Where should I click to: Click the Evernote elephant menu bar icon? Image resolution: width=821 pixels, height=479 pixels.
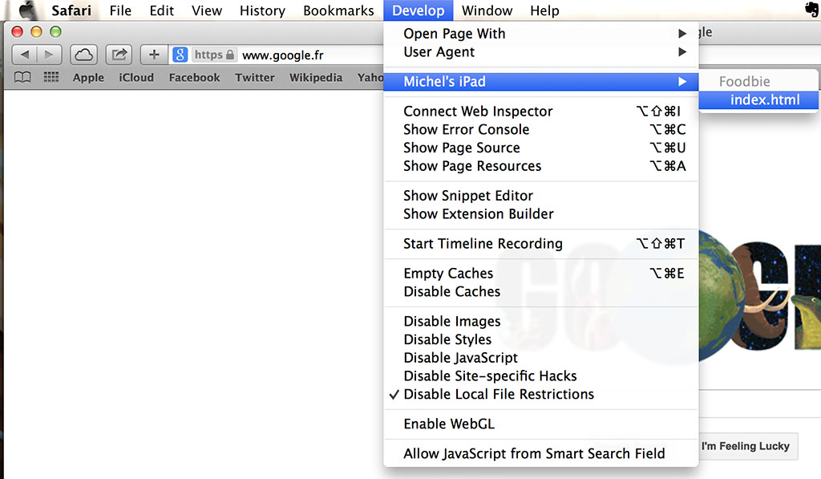810,10
